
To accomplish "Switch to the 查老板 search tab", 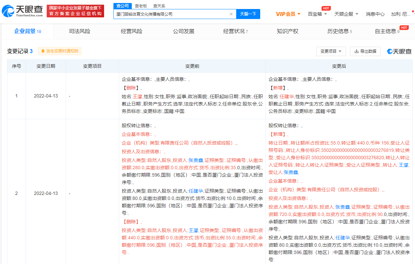I will tap(141, 6).
